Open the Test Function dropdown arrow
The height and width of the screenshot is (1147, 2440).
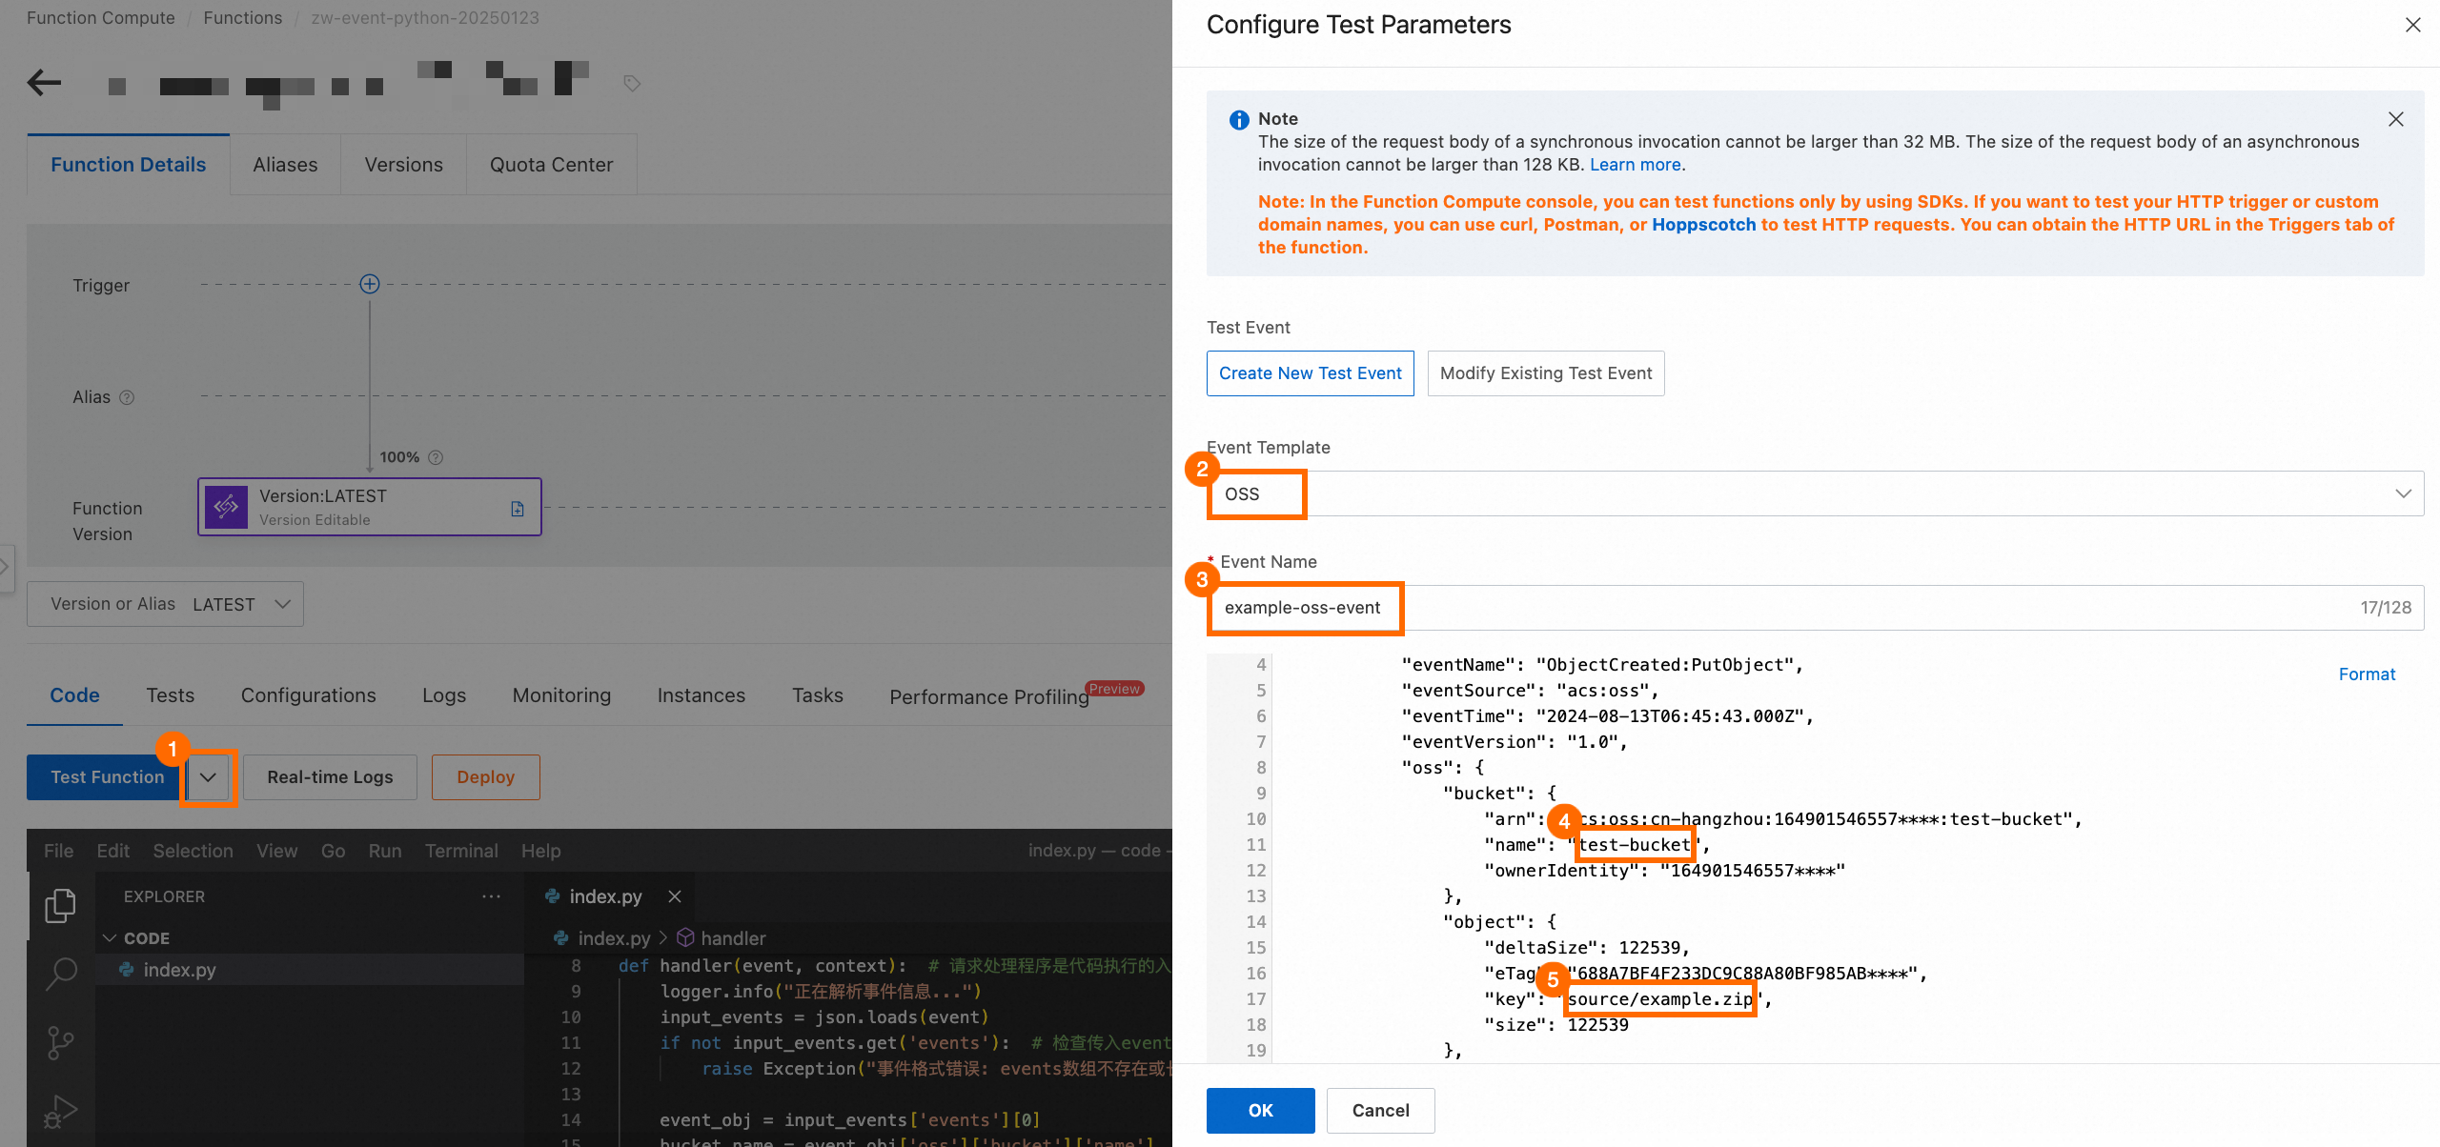point(208,777)
